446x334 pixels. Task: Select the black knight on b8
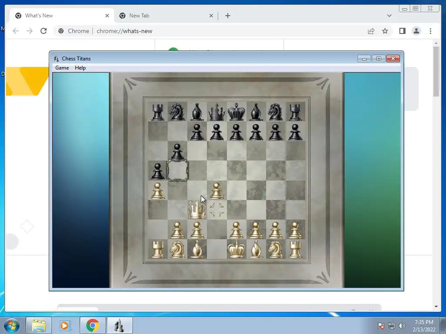click(177, 112)
